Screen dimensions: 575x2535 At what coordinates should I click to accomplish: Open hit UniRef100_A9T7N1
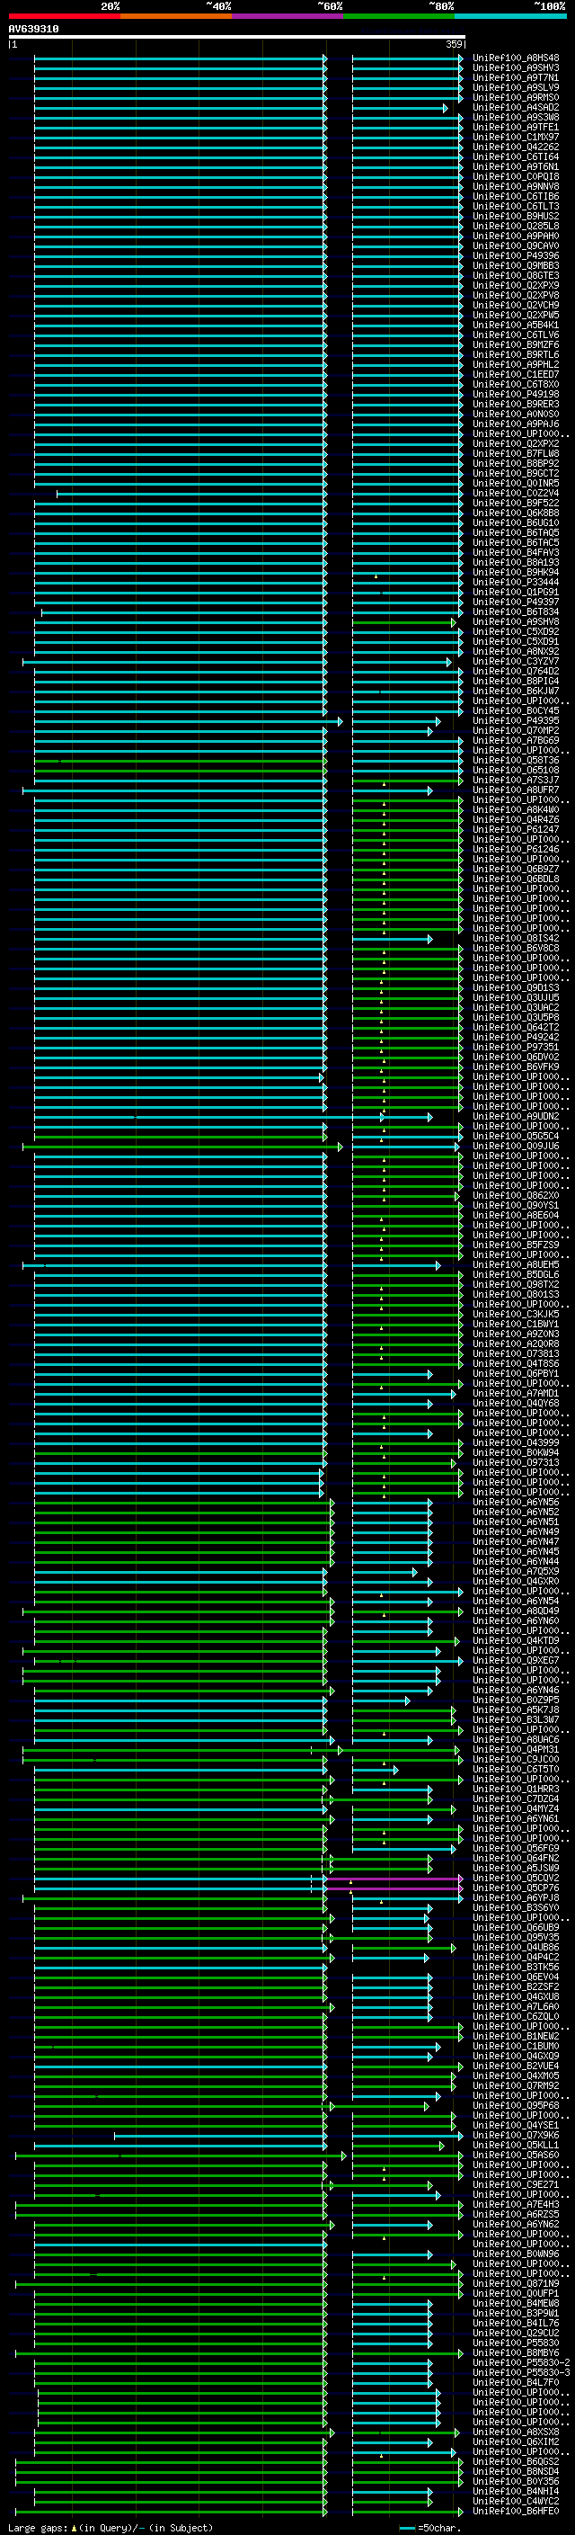click(x=516, y=77)
